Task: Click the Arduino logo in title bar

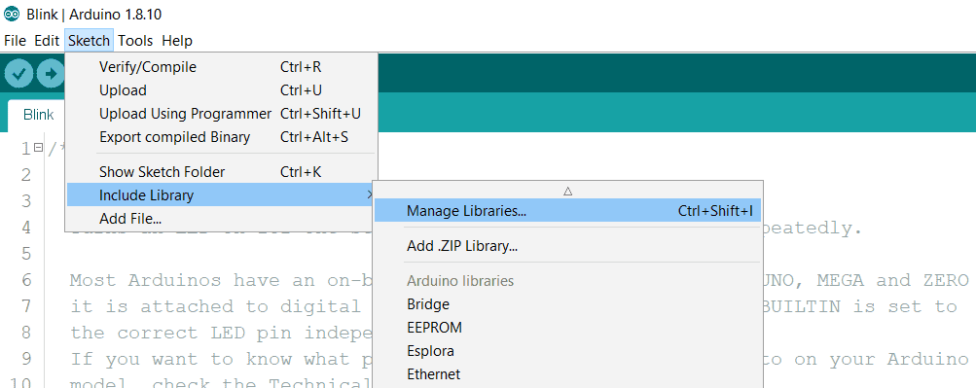Action: click(x=12, y=15)
